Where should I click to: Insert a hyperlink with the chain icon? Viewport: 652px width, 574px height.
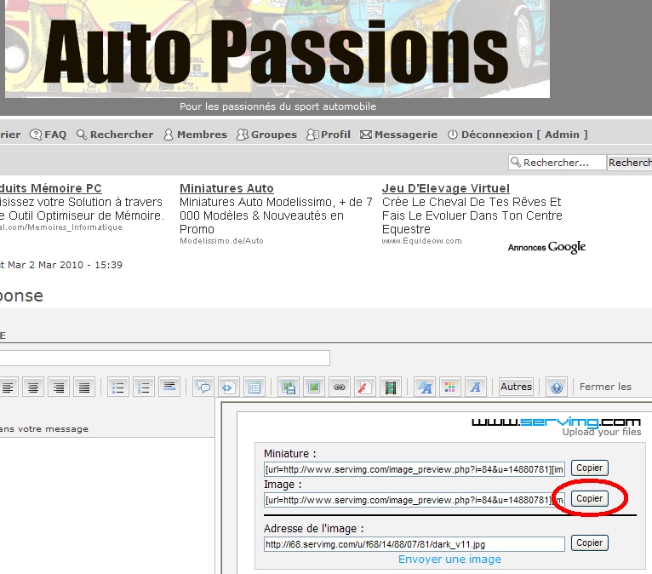click(x=340, y=387)
